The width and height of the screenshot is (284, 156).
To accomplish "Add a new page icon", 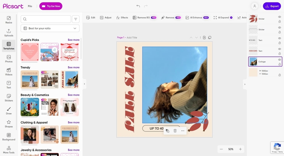I will 204,38.
